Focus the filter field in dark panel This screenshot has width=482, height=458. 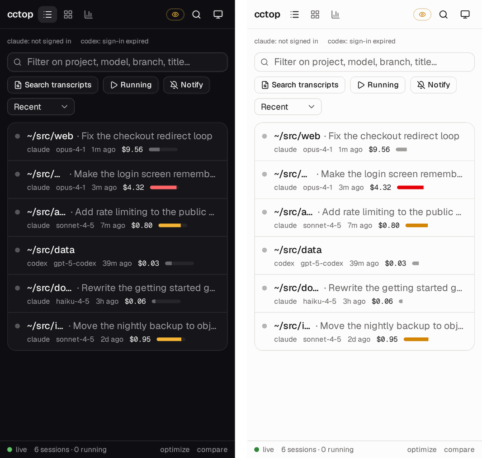tap(118, 62)
